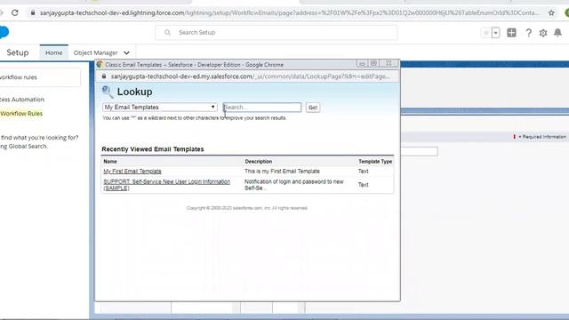Viewport: 569px width, 320px height.
Task: Click Process Automation in the sidebar
Action: [x=22, y=100]
